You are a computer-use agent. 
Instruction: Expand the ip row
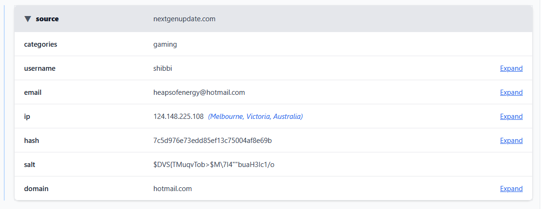click(x=511, y=117)
